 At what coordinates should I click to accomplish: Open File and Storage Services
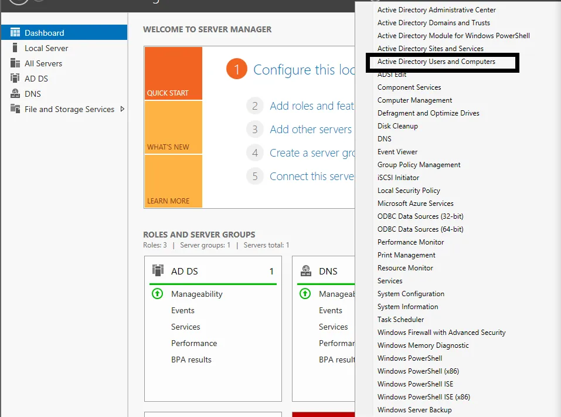pos(69,109)
